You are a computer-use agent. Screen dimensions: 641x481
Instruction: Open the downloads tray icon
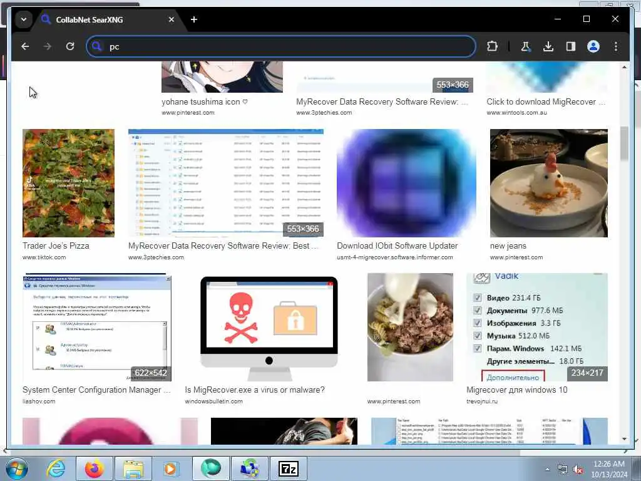pos(548,46)
